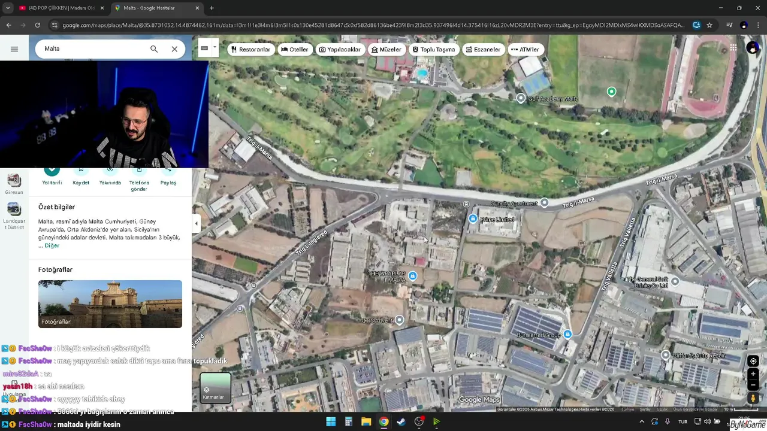This screenshot has width=767, height=431.
Task: Click the Kaydet save icon
Action: 81,171
